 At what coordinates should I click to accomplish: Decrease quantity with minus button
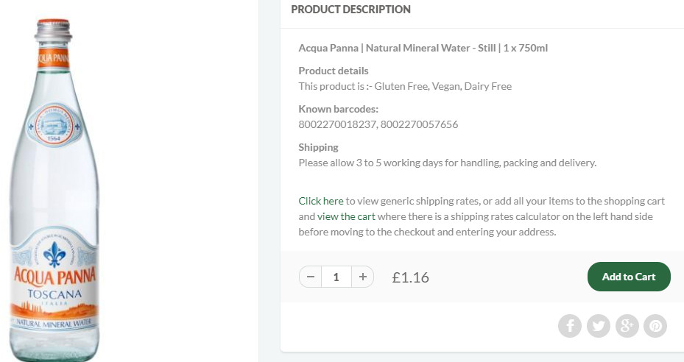(311, 277)
